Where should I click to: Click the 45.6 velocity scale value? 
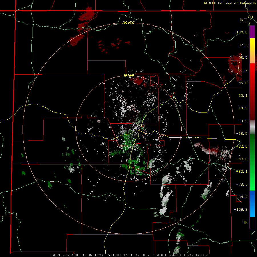coord(243,83)
